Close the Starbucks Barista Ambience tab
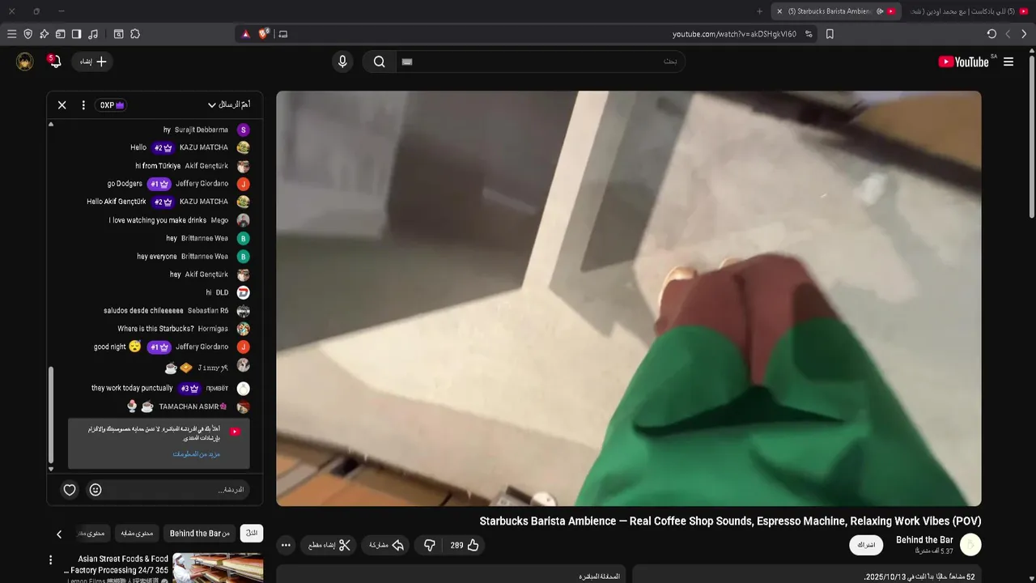1036x583 pixels. tap(779, 11)
